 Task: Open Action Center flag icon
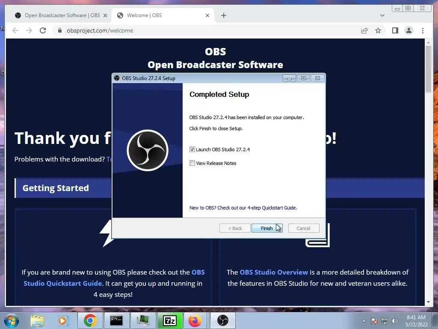(374, 321)
